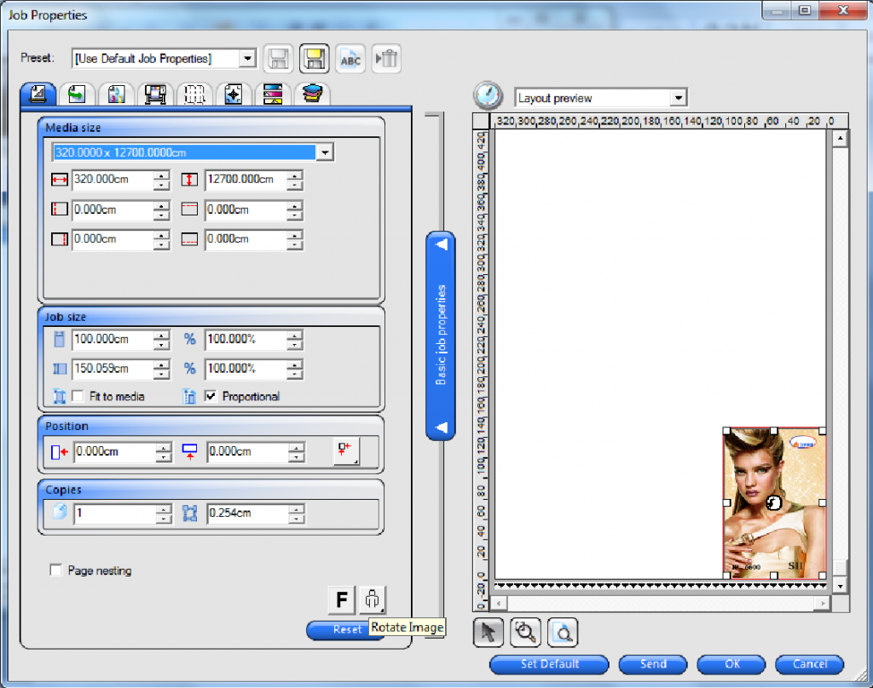The width and height of the screenshot is (873, 688).
Task: Click the Send button
Action: [x=653, y=665]
